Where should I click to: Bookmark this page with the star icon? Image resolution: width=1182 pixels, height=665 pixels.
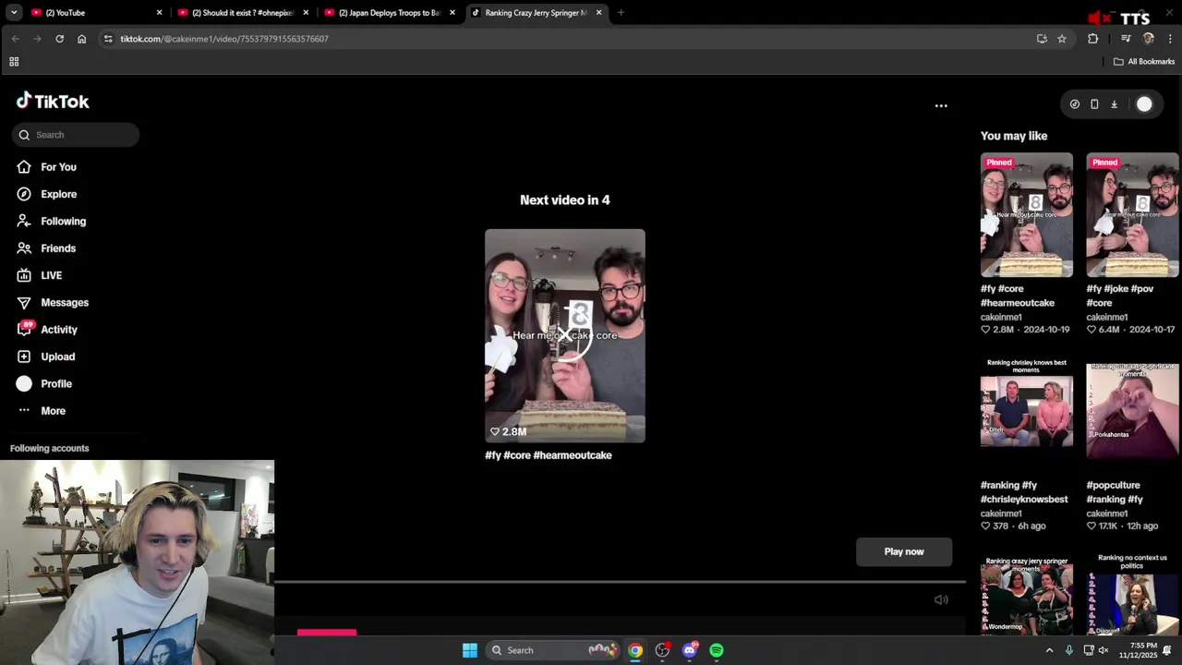(x=1062, y=39)
